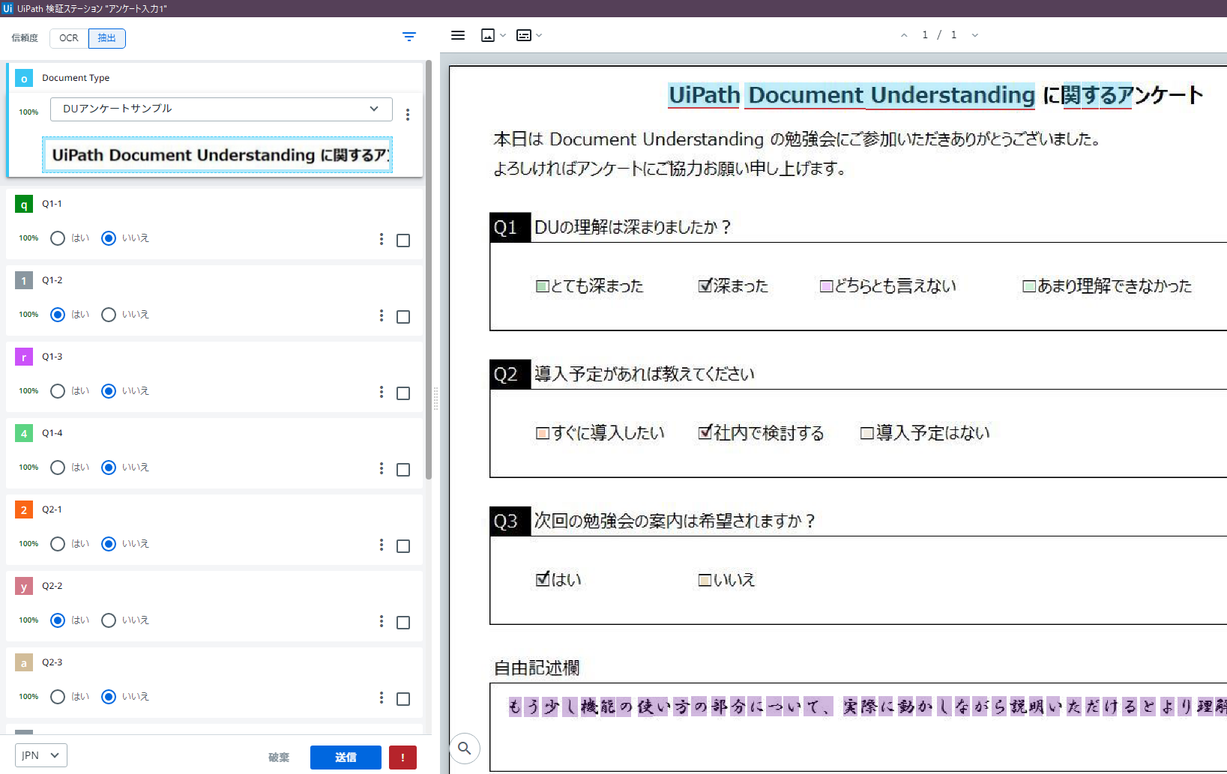Image resolution: width=1227 pixels, height=774 pixels.
Task: Switch to the OCR confidence tab
Action: (69, 38)
